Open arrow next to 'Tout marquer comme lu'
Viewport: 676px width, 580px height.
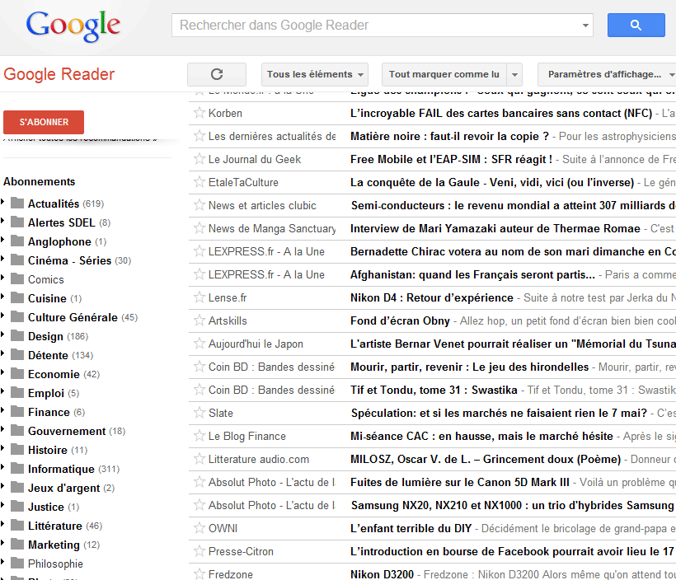pyautogui.click(x=515, y=74)
